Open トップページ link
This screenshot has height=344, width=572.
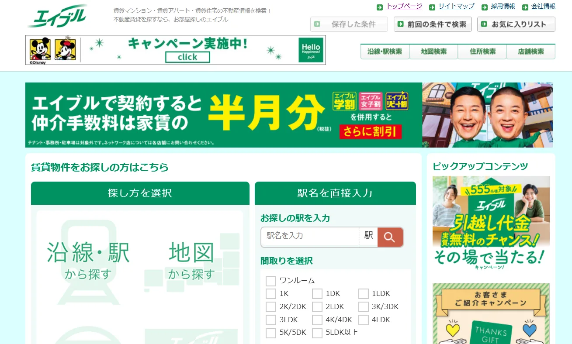[404, 6]
